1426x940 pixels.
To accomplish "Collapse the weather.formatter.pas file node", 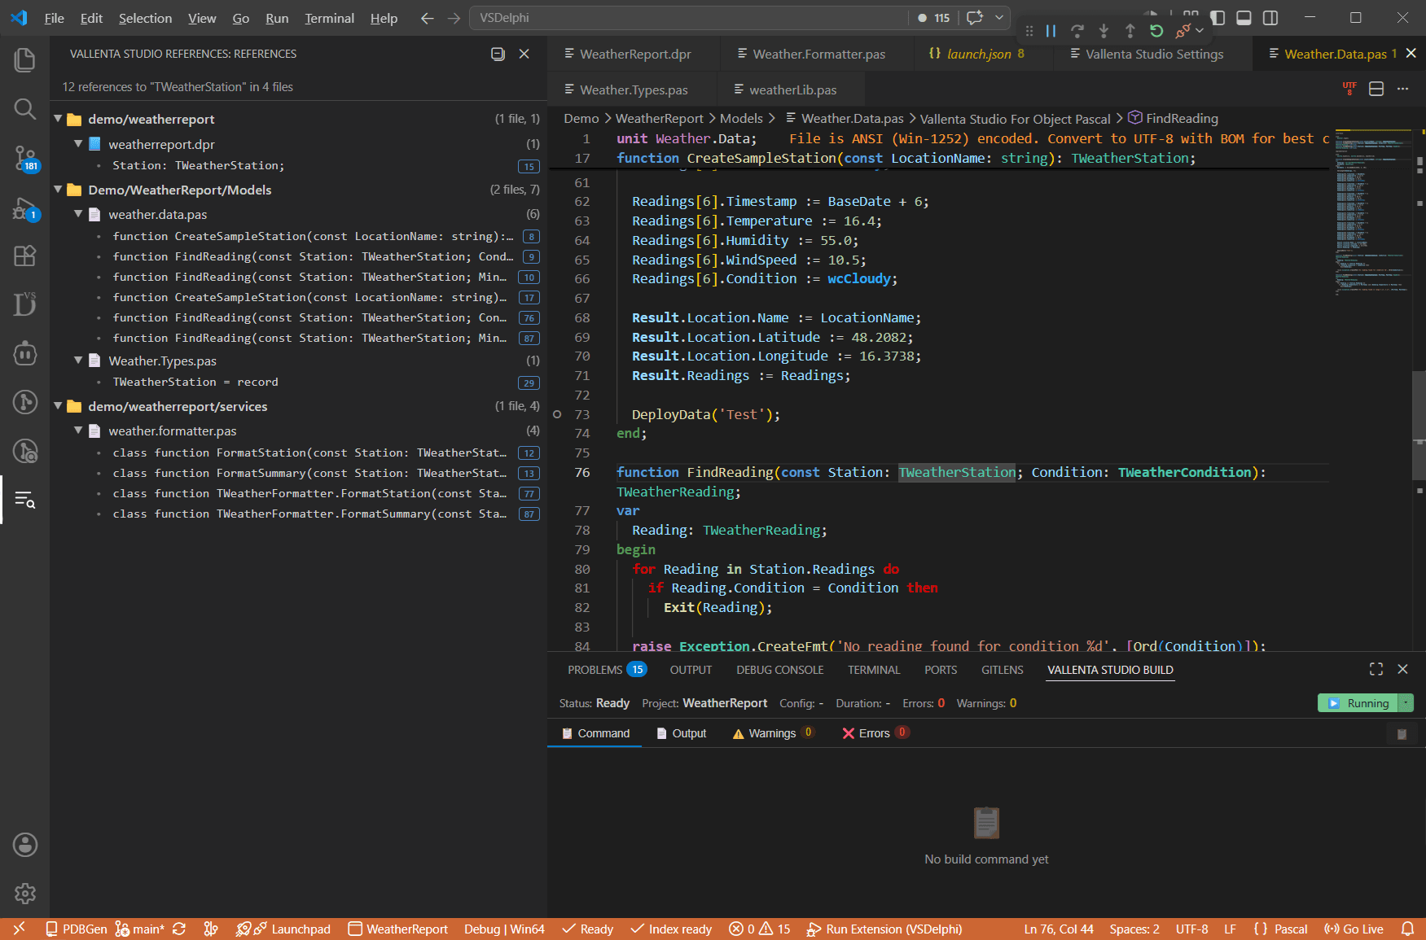I will [x=79, y=430].
